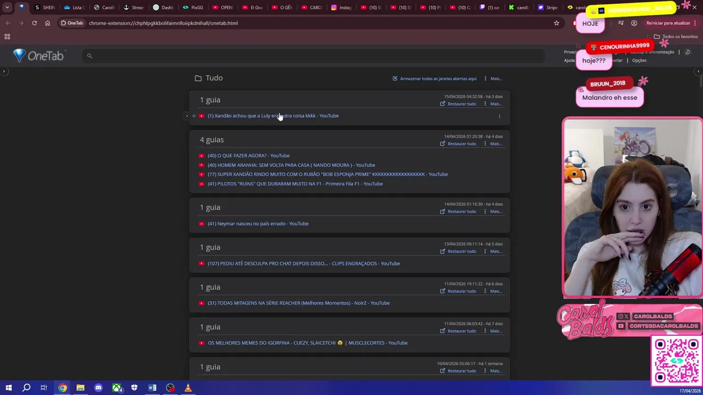Open Todos os favoritos bookmarks folder
This screenshot has height=395, width=703.
[676, 37]
